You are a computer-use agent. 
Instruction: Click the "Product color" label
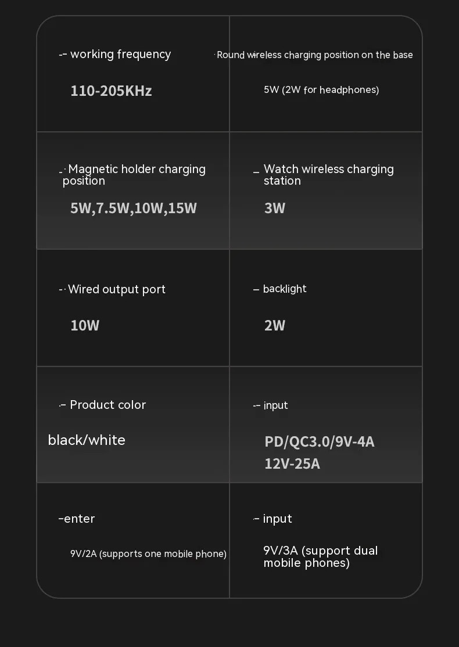point(107,405)
